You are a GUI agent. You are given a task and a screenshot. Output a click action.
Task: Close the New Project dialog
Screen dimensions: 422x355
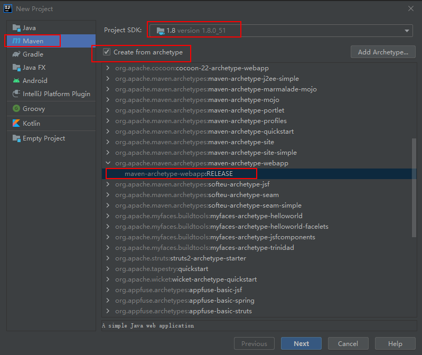point(411,8)
